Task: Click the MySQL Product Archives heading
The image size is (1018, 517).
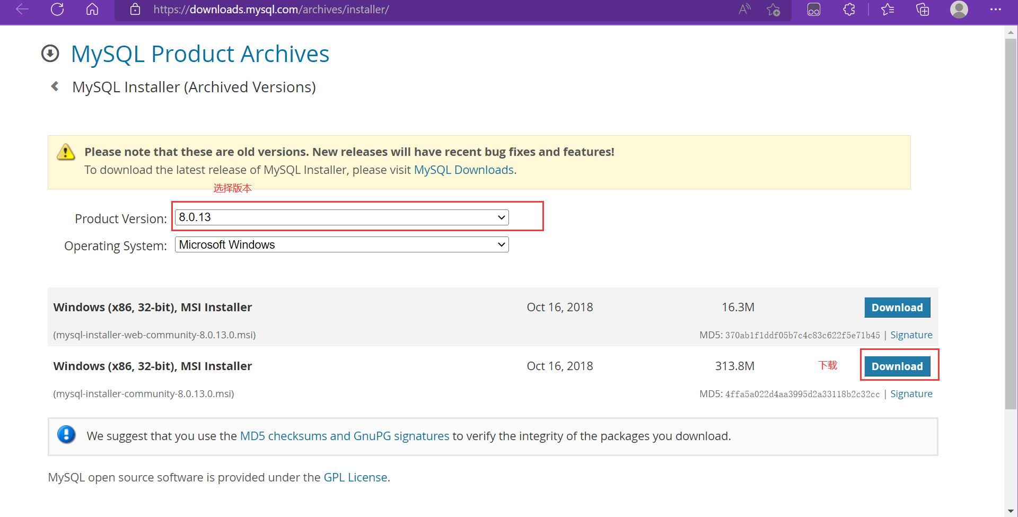Action: [x=200, y=54]
